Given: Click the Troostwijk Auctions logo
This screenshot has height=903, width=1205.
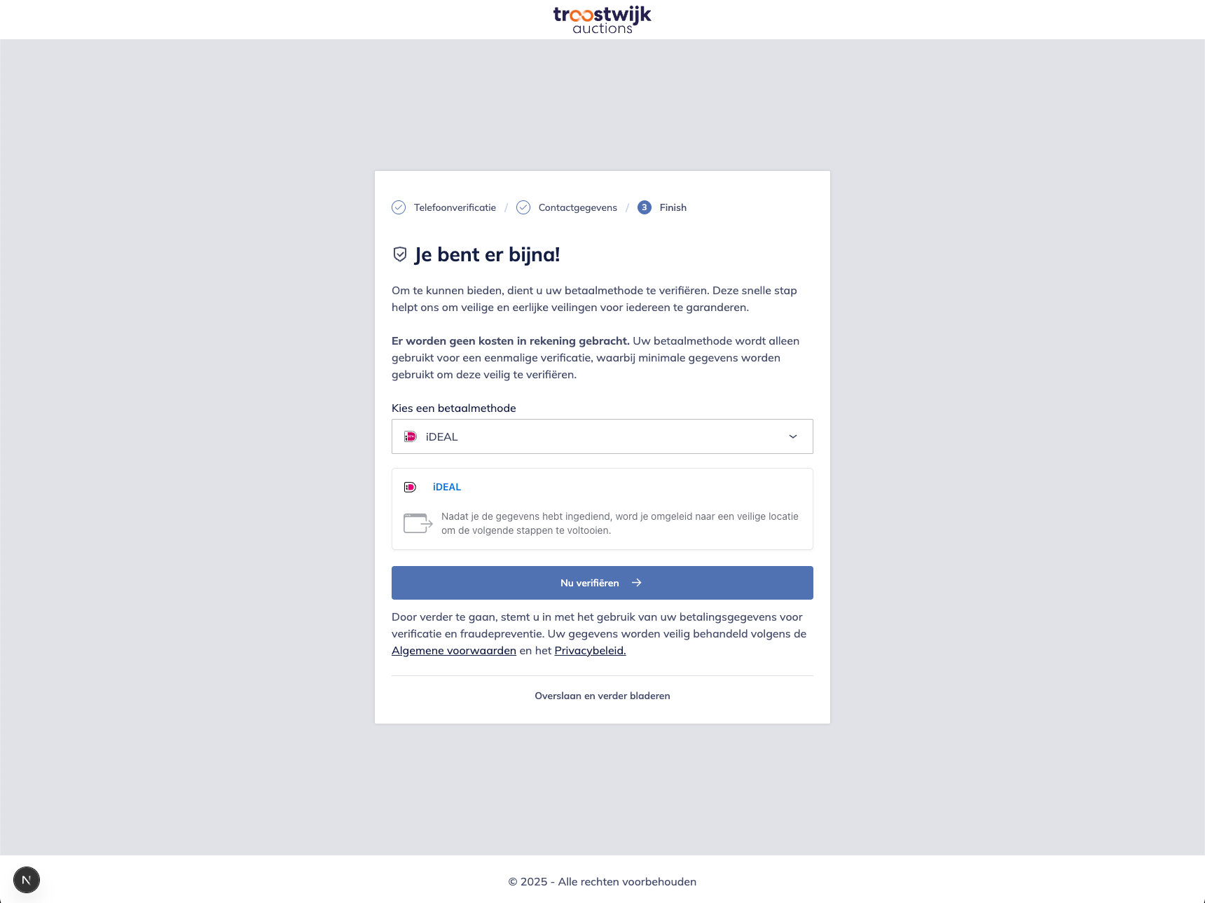Looking at the screenshot, I should point(602,20).
